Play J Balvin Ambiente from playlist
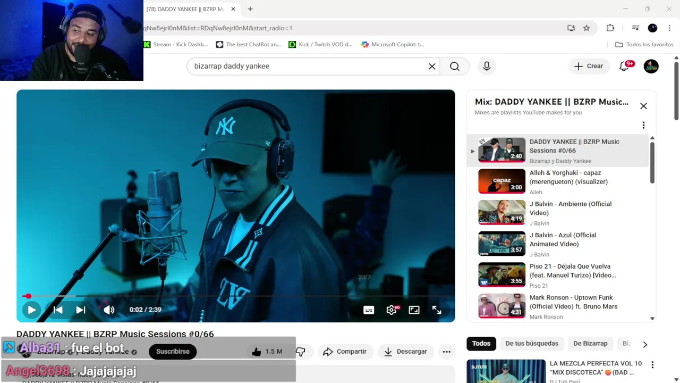680x383 pixels. (558, 213)
